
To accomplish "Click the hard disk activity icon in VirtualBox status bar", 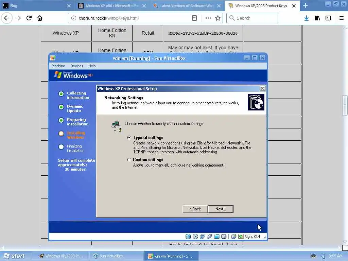I will pyautogui.click(x=188, y=237).
